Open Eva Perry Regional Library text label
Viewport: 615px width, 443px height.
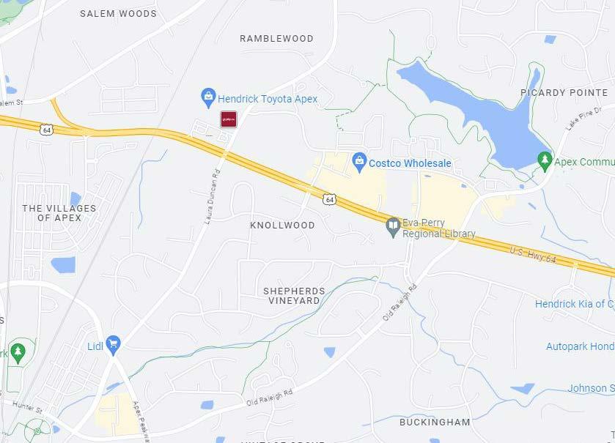coord(439,228)
